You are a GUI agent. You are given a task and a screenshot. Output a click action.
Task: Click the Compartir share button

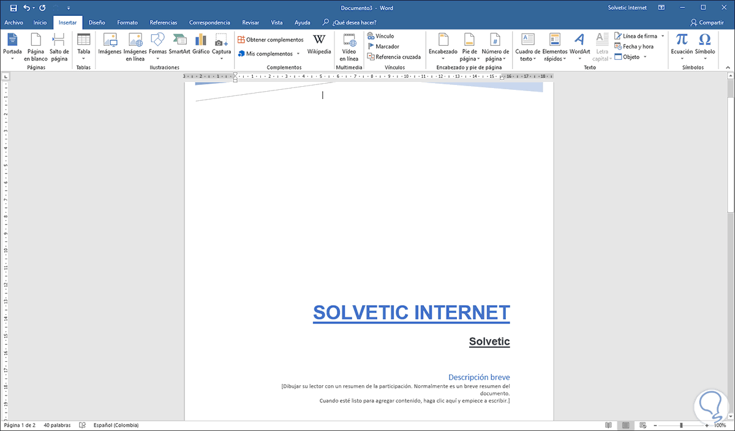[x=707, y=23]
